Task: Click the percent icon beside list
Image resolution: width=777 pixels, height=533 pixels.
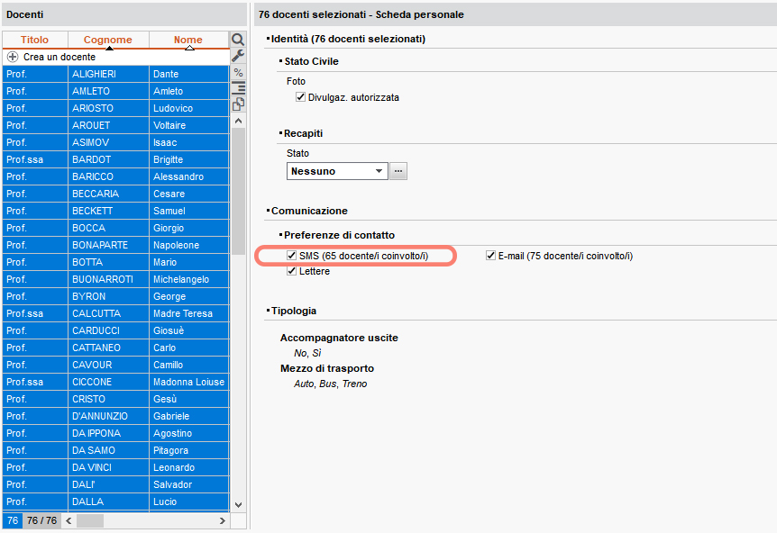Action: click(x=238, y=72)
